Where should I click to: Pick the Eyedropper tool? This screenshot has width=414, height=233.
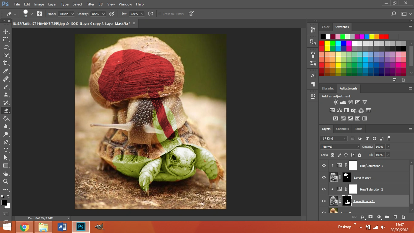click(x=6, y=71)
